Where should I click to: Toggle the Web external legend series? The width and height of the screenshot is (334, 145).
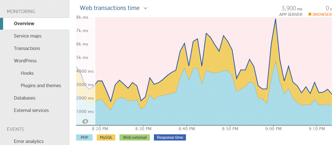tap(135, 137)
